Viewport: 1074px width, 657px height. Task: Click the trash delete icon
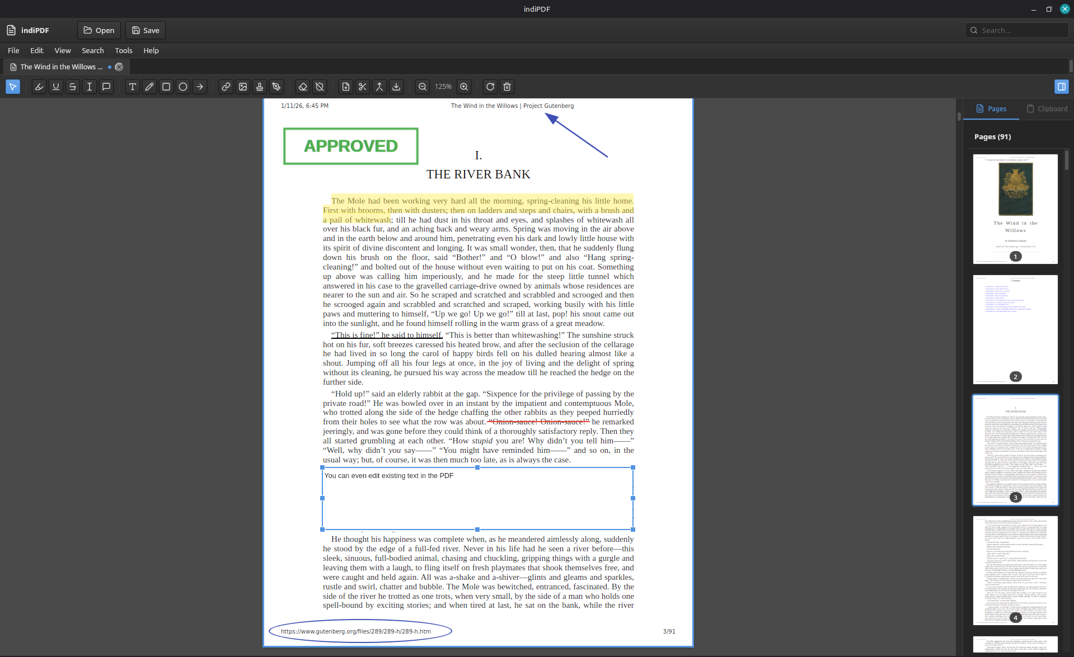point(507,87)
